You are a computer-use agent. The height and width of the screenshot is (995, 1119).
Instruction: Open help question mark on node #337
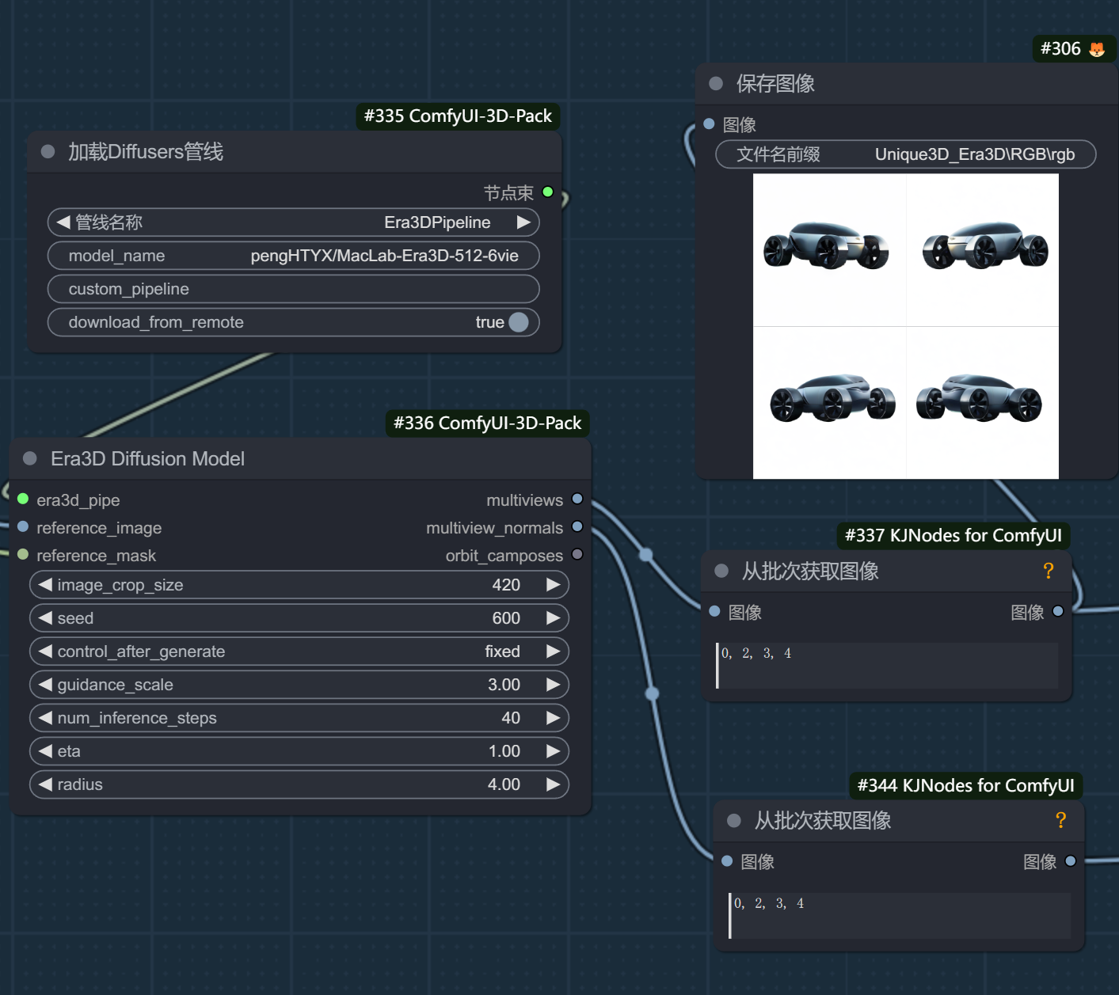tap(1049, 571)
